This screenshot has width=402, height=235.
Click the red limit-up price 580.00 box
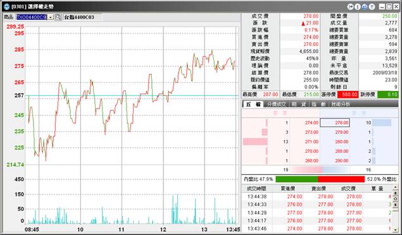(x=348, y=94)
